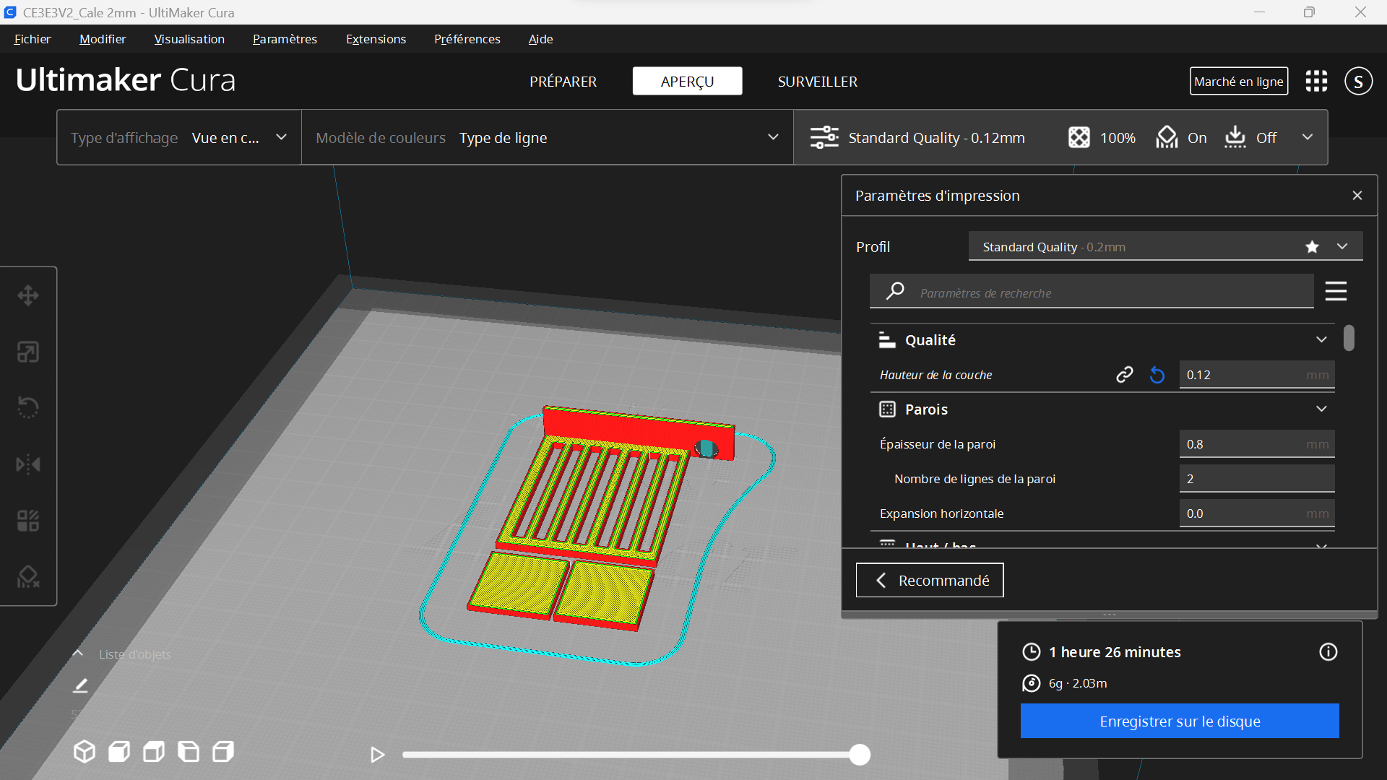The width and height of the screenshot is (1387, 780).
Task: Select the Mirror tool in left toolbar
Action: click(28, 464)
